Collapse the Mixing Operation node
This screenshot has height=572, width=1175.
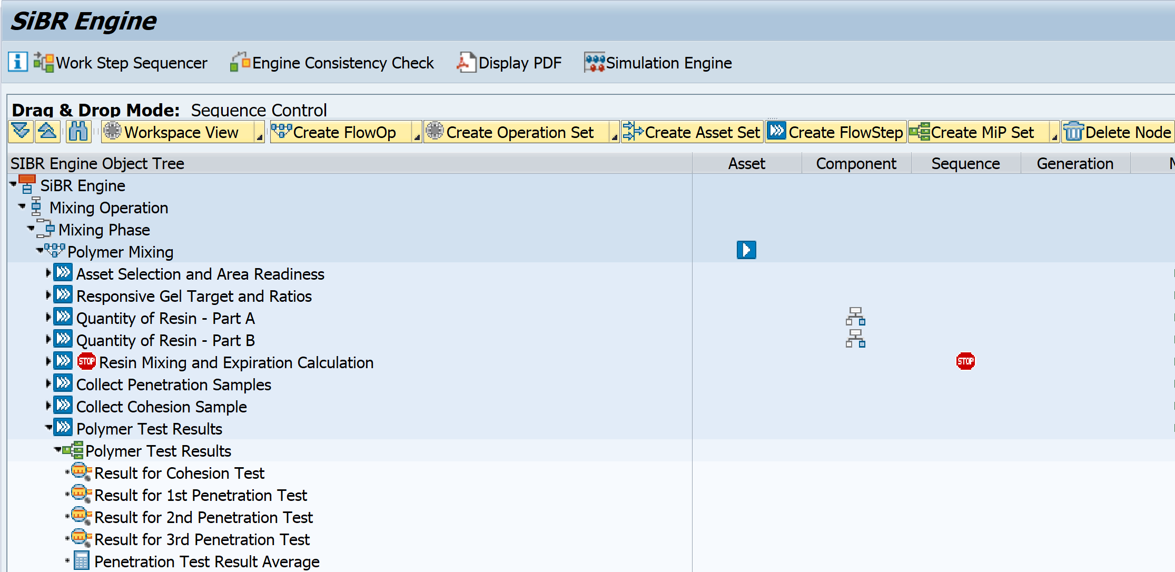pyautogui.click(x=22, y=206)
